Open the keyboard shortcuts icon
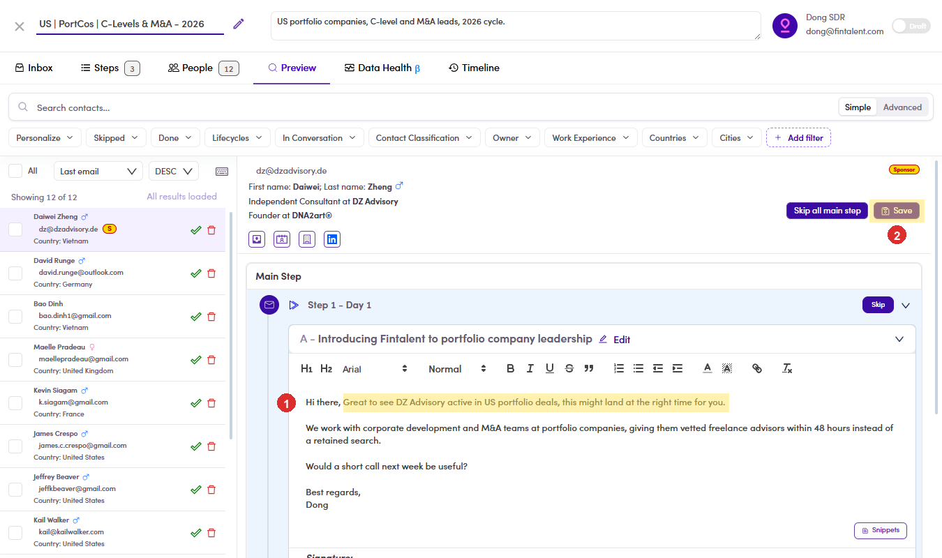The image size is (942, 558). (222, 172)
